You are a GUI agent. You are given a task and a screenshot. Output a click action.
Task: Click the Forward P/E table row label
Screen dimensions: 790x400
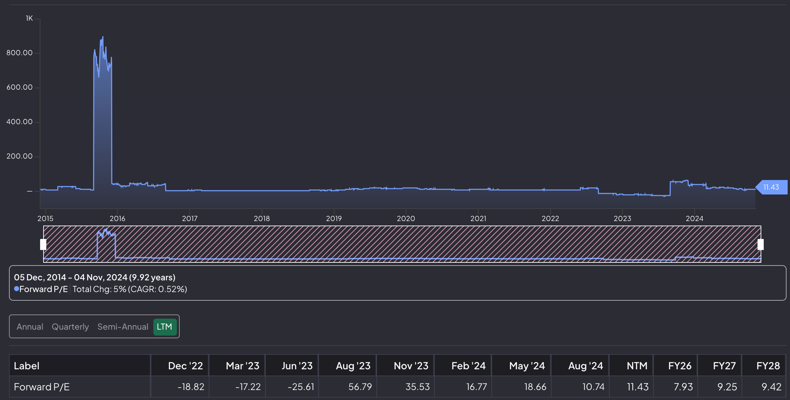coord(41,387)
